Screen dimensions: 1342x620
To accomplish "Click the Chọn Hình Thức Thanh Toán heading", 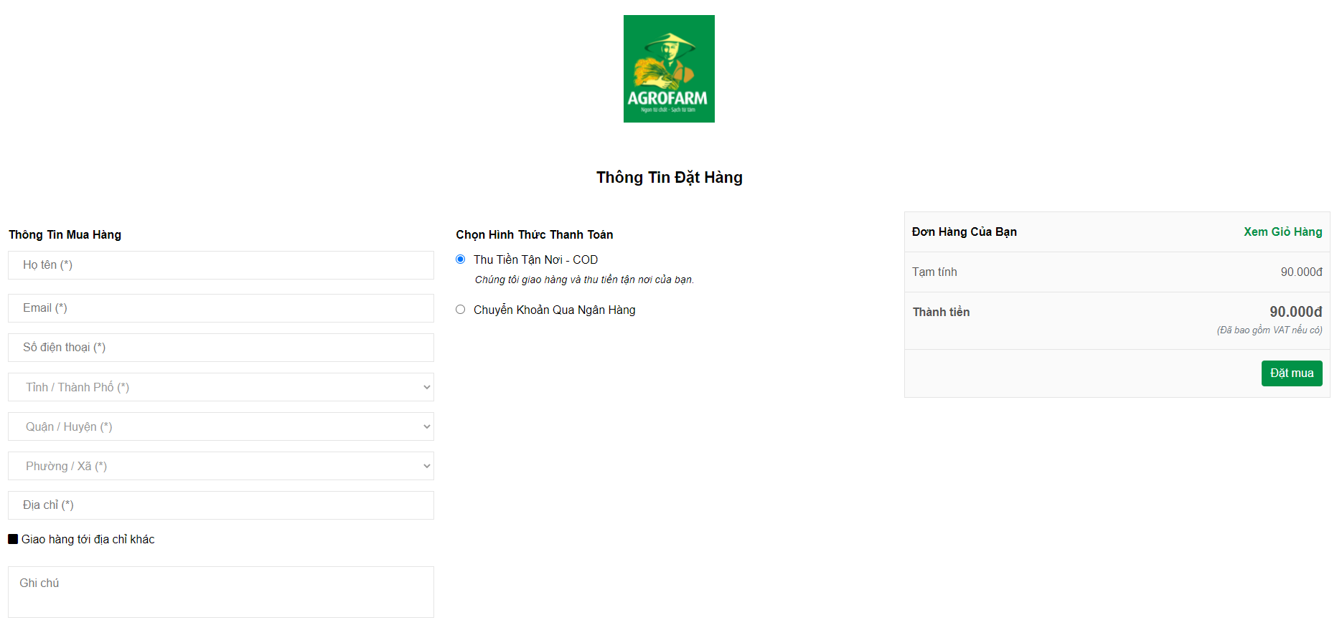I will point(534,234).
